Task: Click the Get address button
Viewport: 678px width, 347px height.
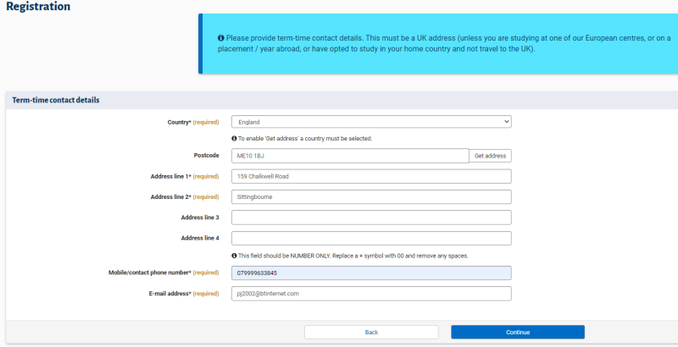Action: [490, 156]
